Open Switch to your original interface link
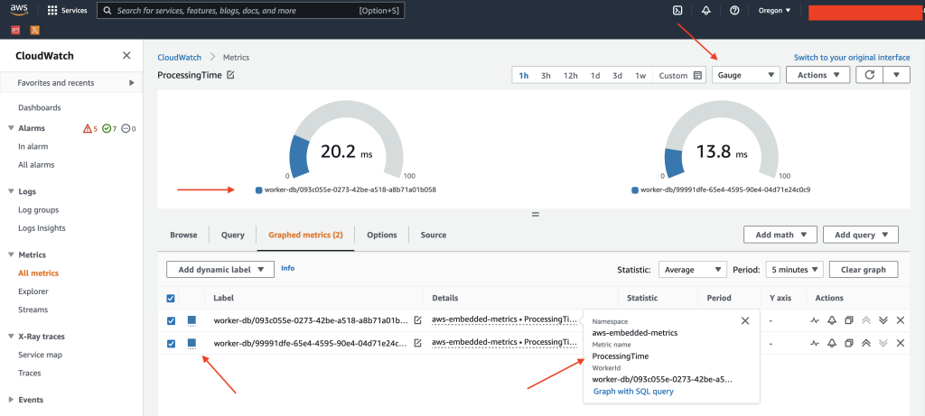 pyautogui.click(x=852, y=57)
